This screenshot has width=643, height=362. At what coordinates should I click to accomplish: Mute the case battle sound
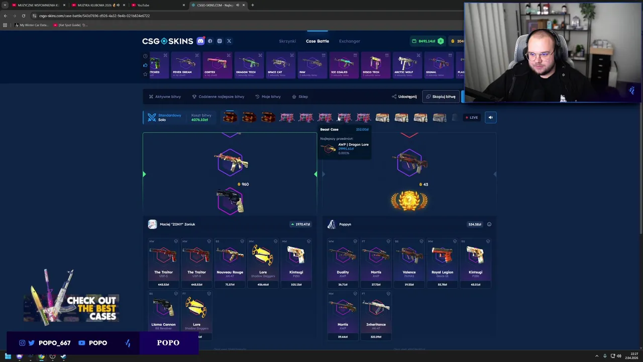click(x=490, y=118)
